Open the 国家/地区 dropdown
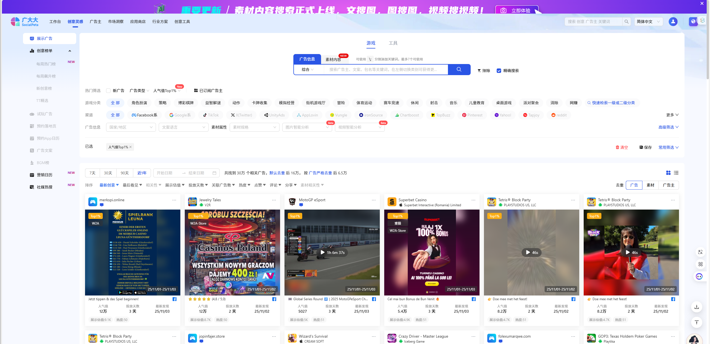 click(130, 127)
